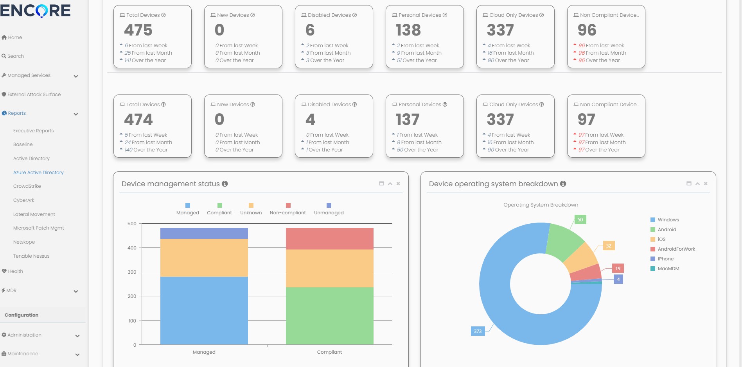
Task: Click info icon beside Device operating system breakdown
Action: pos(563,183)
